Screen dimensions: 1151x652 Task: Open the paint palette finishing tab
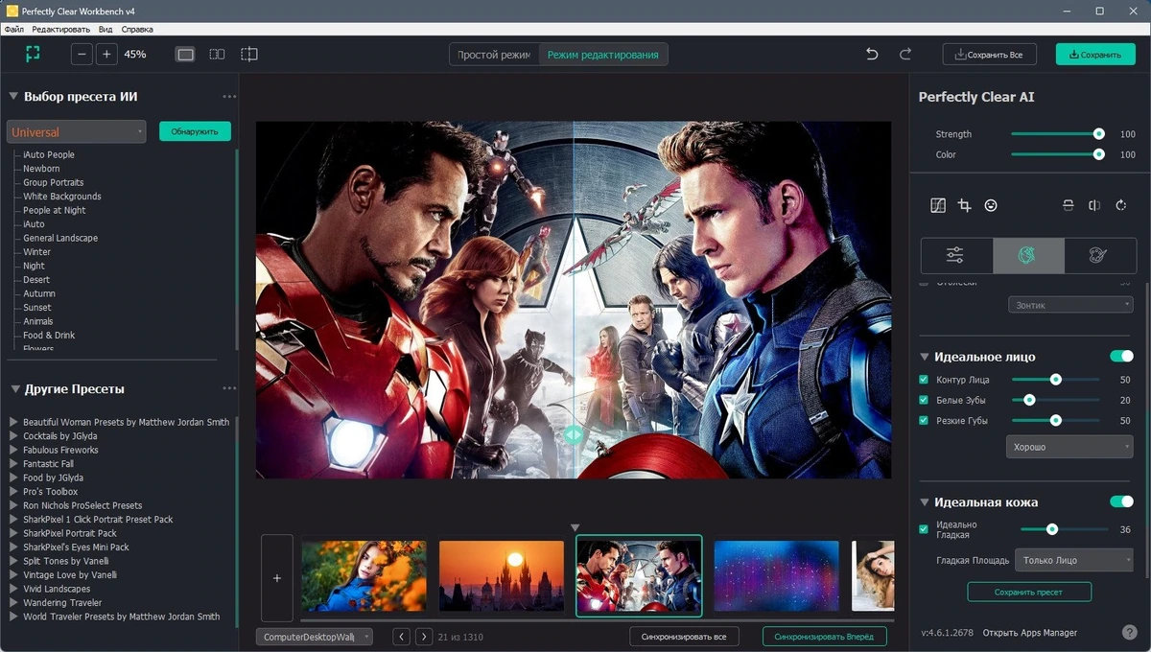[x=1099, y=256]
